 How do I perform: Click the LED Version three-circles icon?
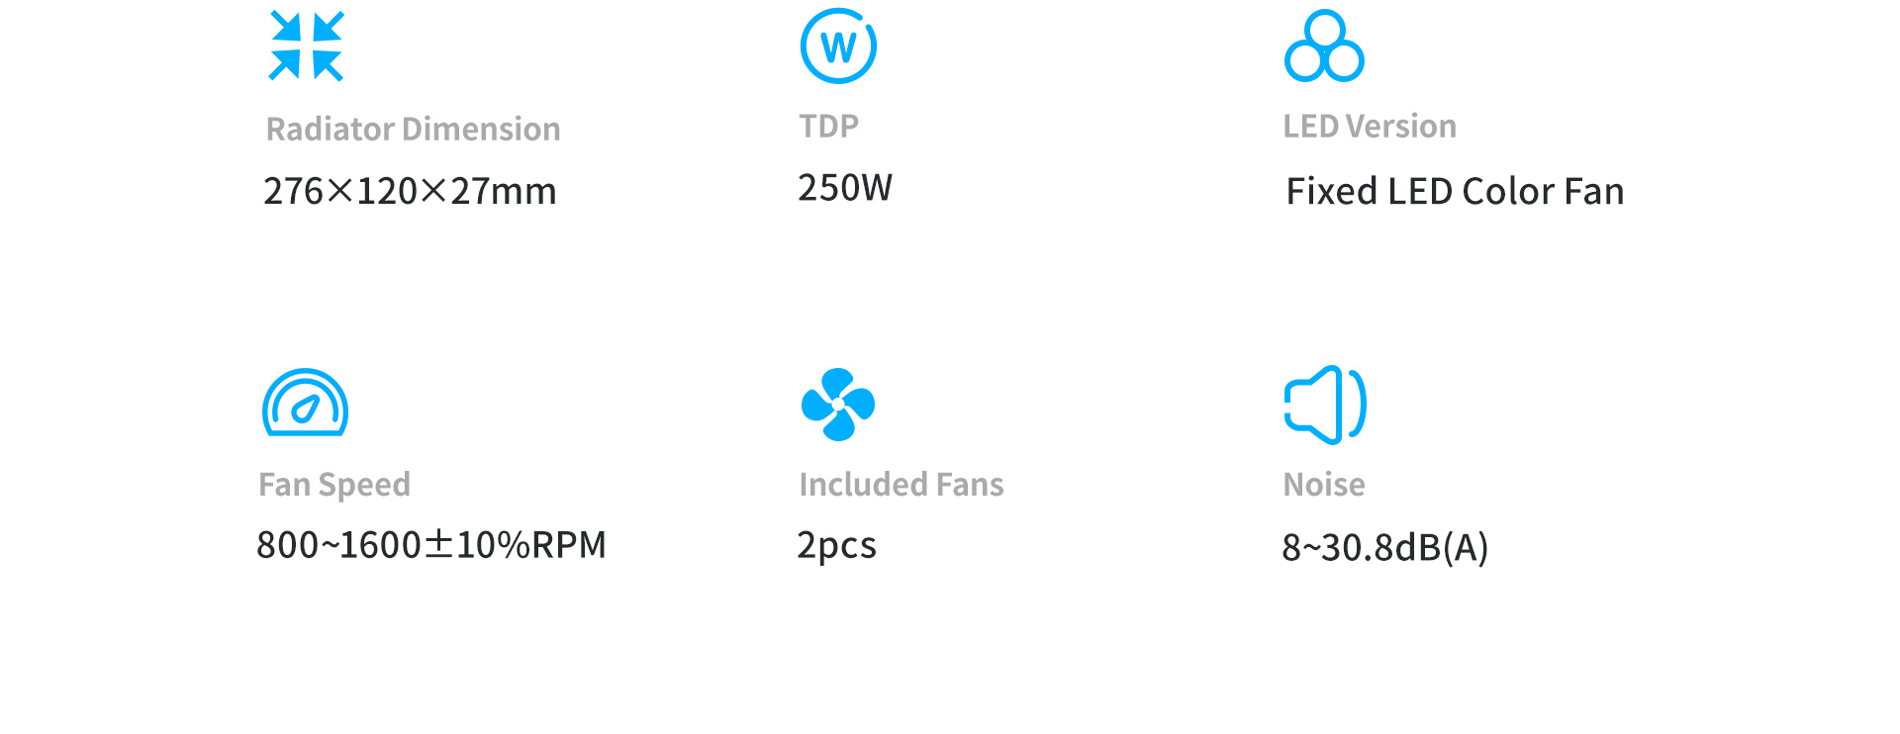1324,46
